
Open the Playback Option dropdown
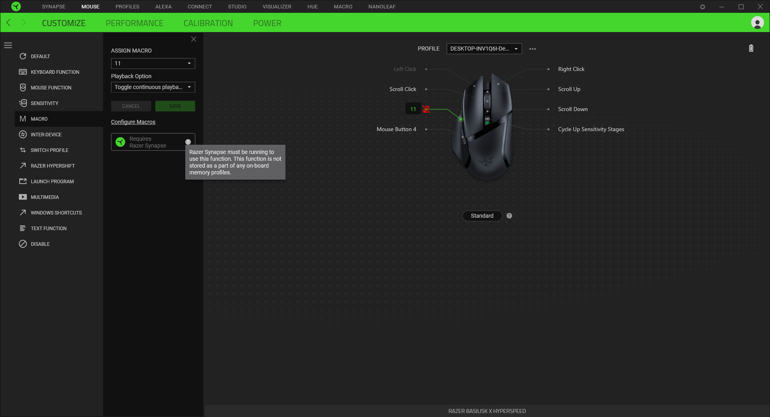153,87
